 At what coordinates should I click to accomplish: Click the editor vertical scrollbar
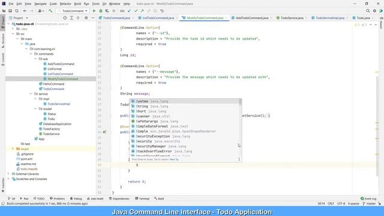point(377,126)
